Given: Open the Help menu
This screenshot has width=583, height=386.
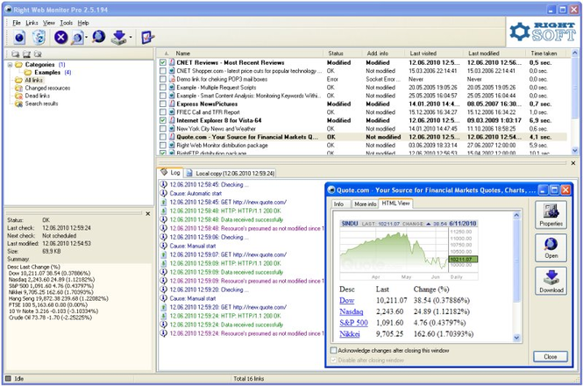Looking at the screenshot, I should [83, 23].
